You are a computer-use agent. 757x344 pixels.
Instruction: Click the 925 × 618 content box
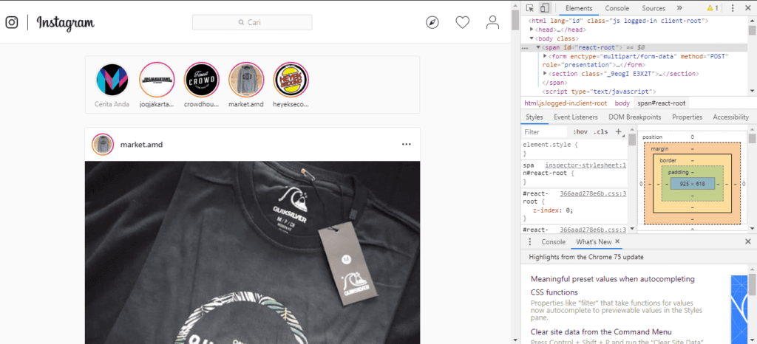pyautogui.click(x=692, y=184)
